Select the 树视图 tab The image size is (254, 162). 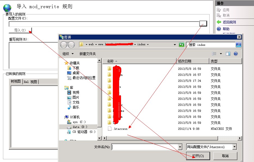point(16,81)
